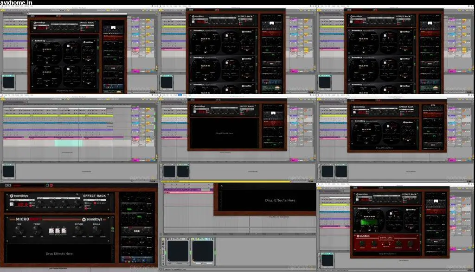Select the blue plugin thumbnail ending MicroShift frame's browser
The width and height of the screenshot is (475, 272).
[x=137, y=259]
